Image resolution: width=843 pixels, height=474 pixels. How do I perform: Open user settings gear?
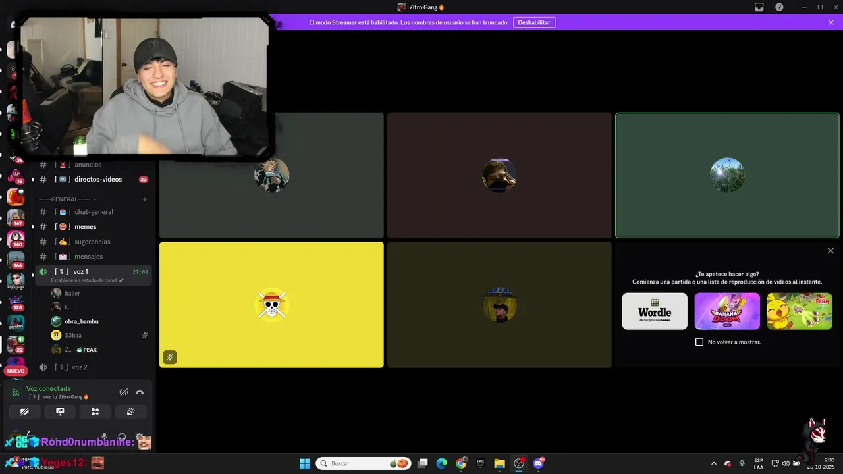pyautogui.click(x=139, y=437)
